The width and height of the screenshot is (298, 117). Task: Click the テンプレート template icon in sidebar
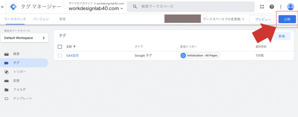pos(6,98)
